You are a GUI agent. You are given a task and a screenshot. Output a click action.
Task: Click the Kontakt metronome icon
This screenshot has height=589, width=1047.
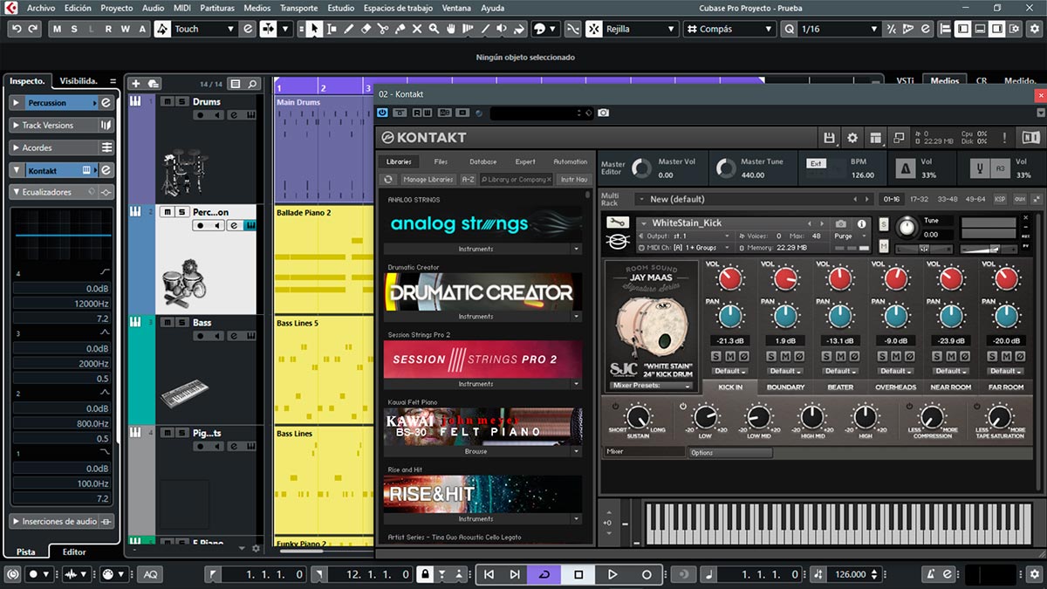pyautogui.click(x=905, y=168)
